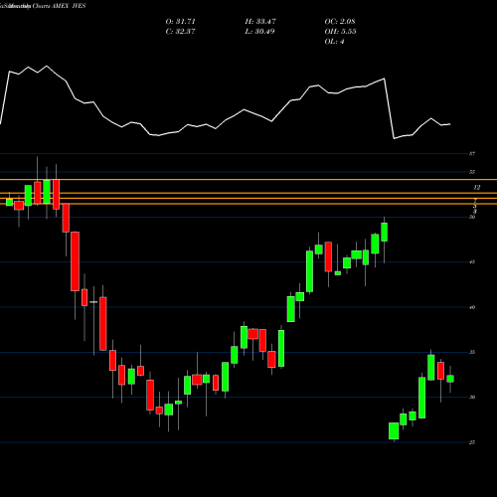This screenshot has height=497, width=497.
Task: Click the high price value H: 33.47
Action: (x=260, y=22)
